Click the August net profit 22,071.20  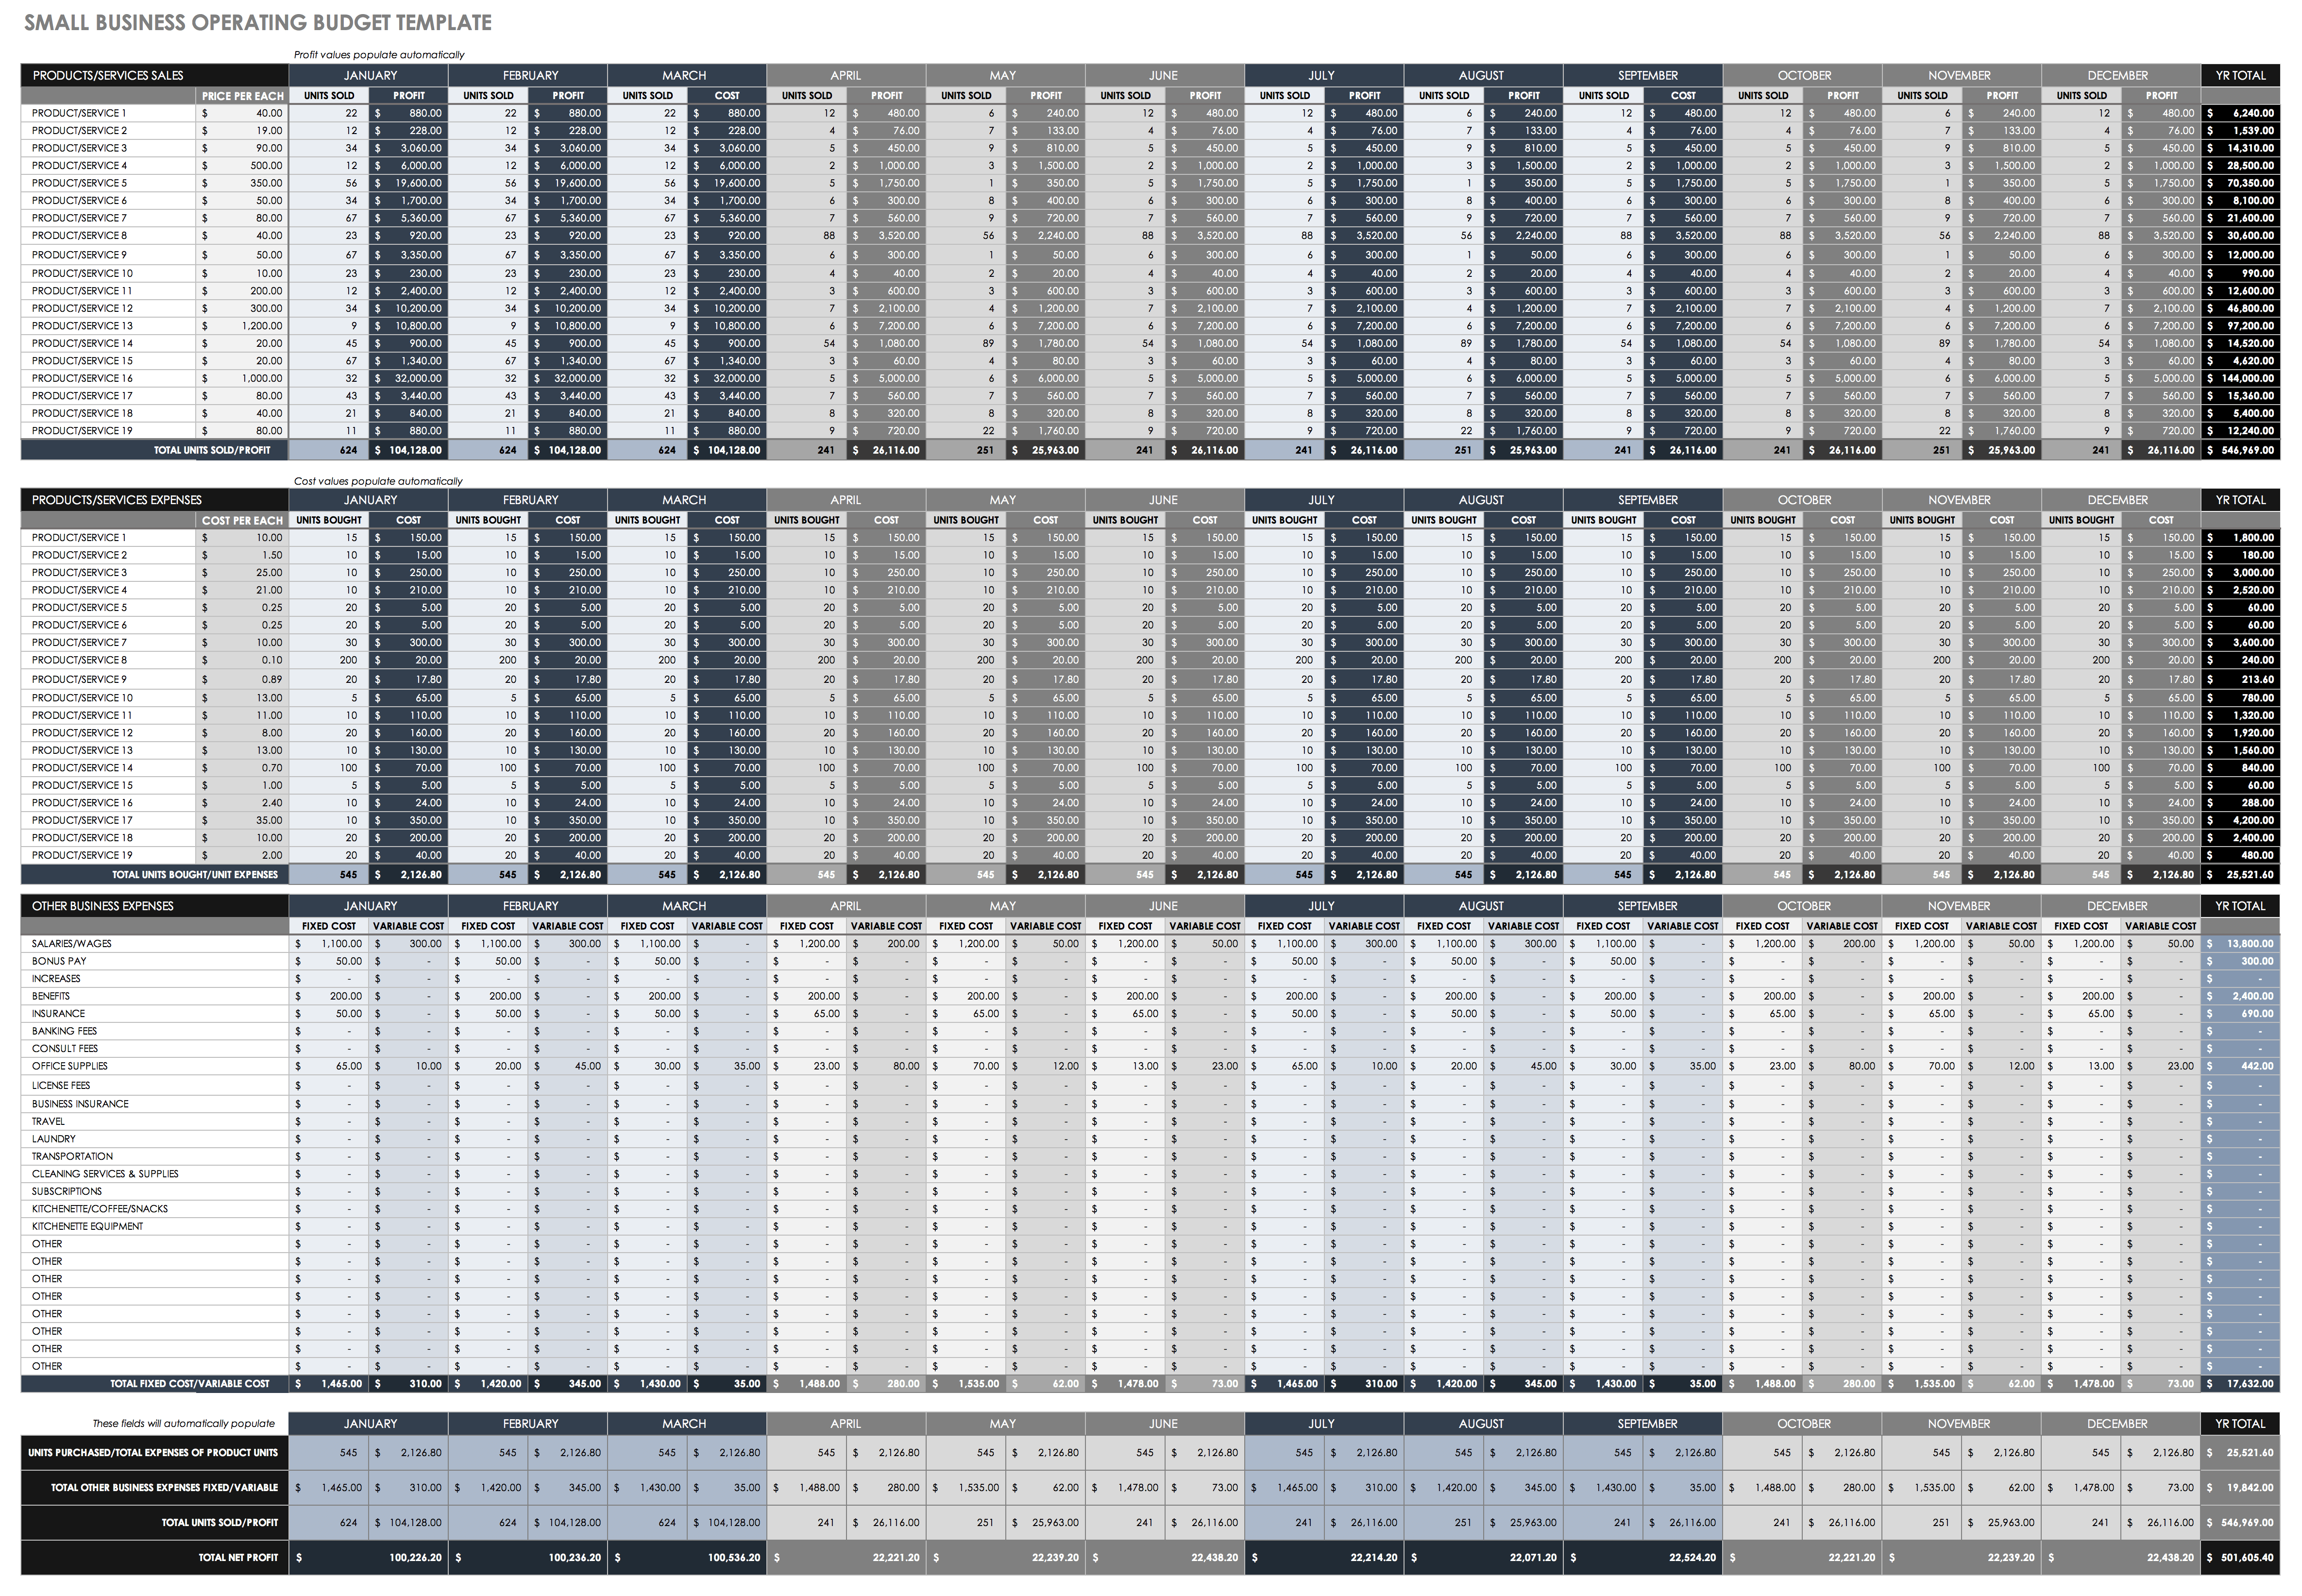(x=1483, y=1558)
